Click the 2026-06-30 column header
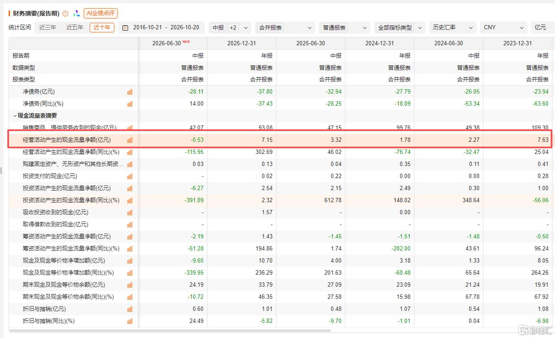Screen dimensions: 555x338 point(172,44)
